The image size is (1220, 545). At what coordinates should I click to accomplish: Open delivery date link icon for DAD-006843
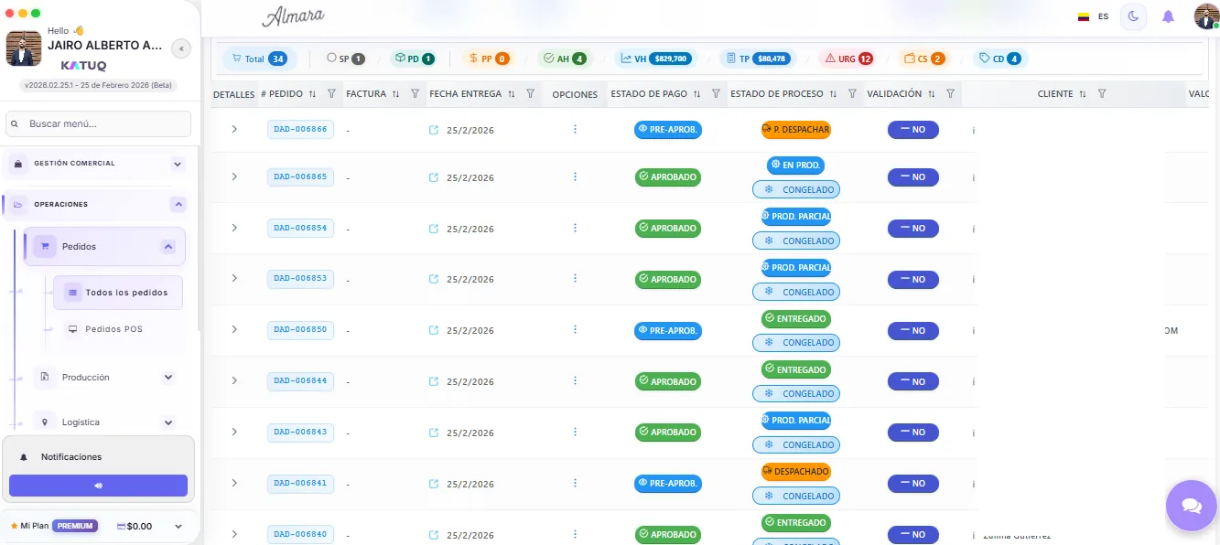[434, 433]
